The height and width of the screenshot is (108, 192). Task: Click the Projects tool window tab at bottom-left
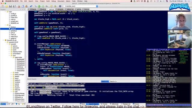click(x=3, y=104)
